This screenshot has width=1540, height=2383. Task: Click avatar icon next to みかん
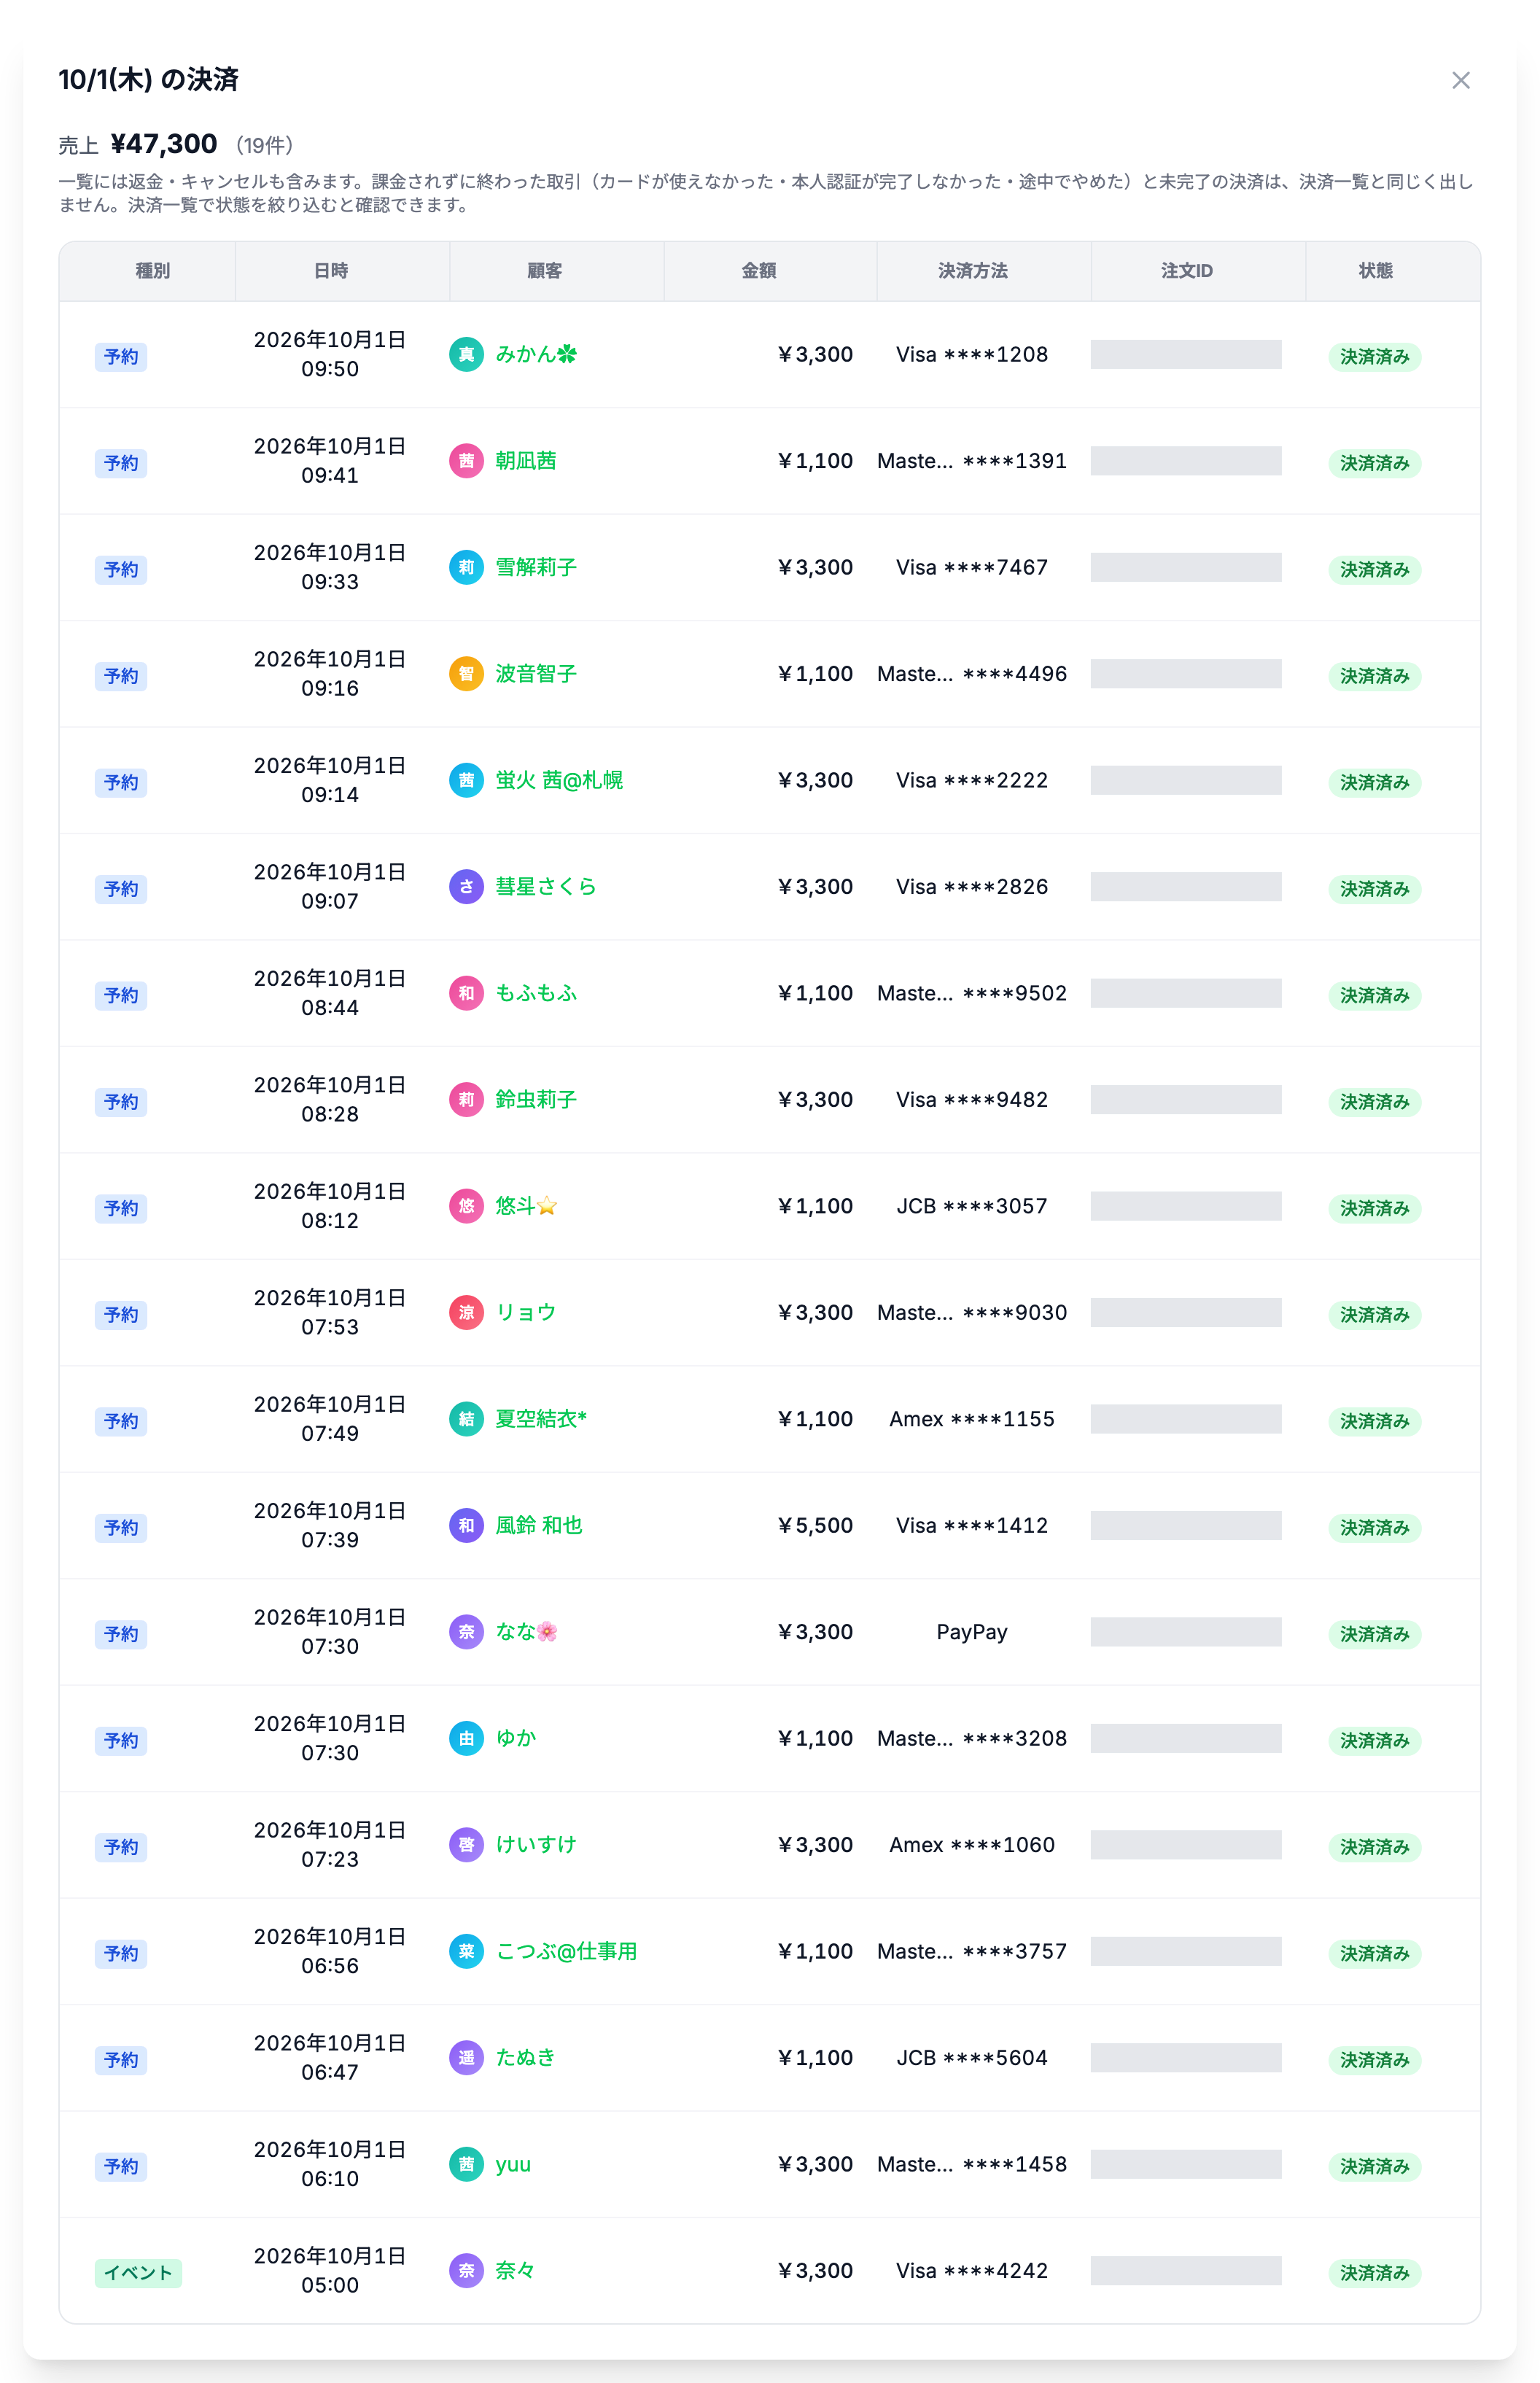[466, 354]
